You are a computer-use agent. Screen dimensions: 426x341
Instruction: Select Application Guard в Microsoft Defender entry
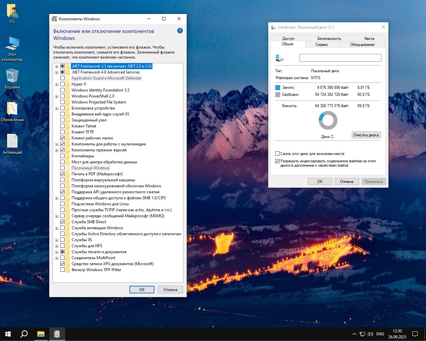(x=106, y=78)
